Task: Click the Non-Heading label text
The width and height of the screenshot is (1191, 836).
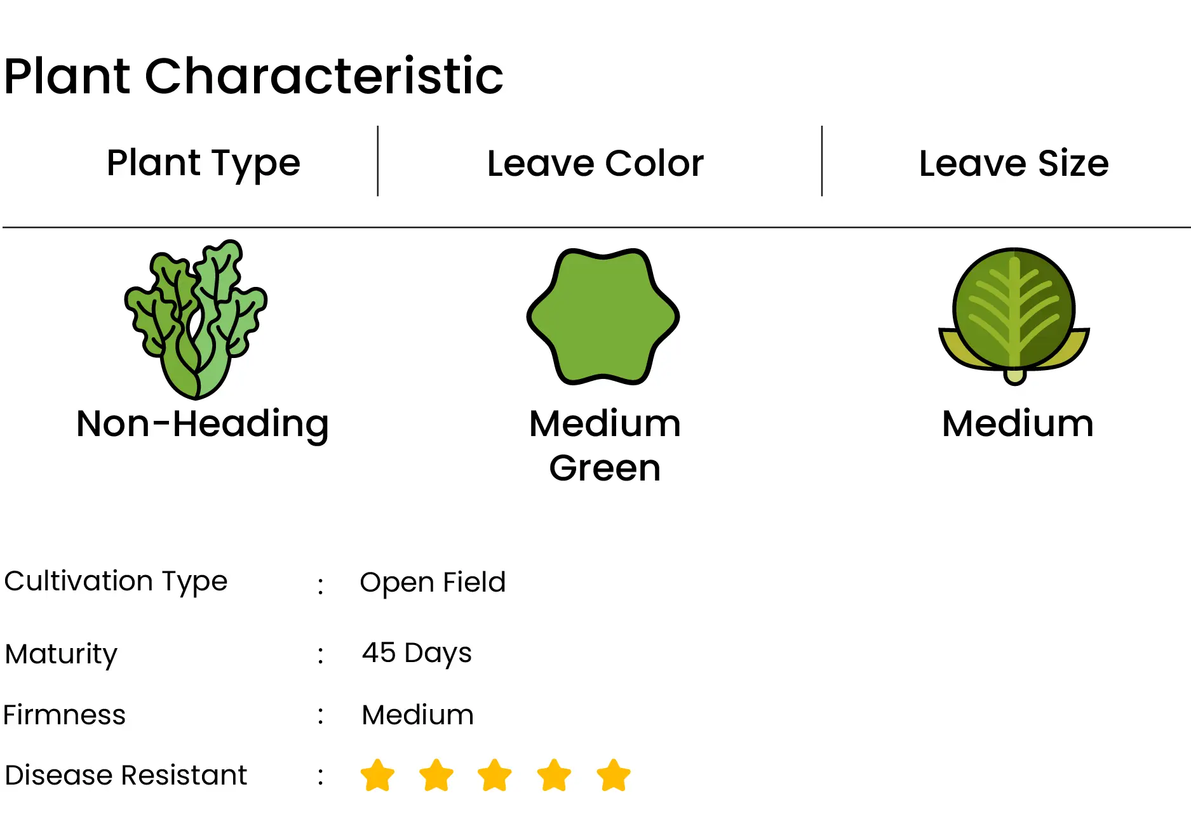Action: click(203, 425)
